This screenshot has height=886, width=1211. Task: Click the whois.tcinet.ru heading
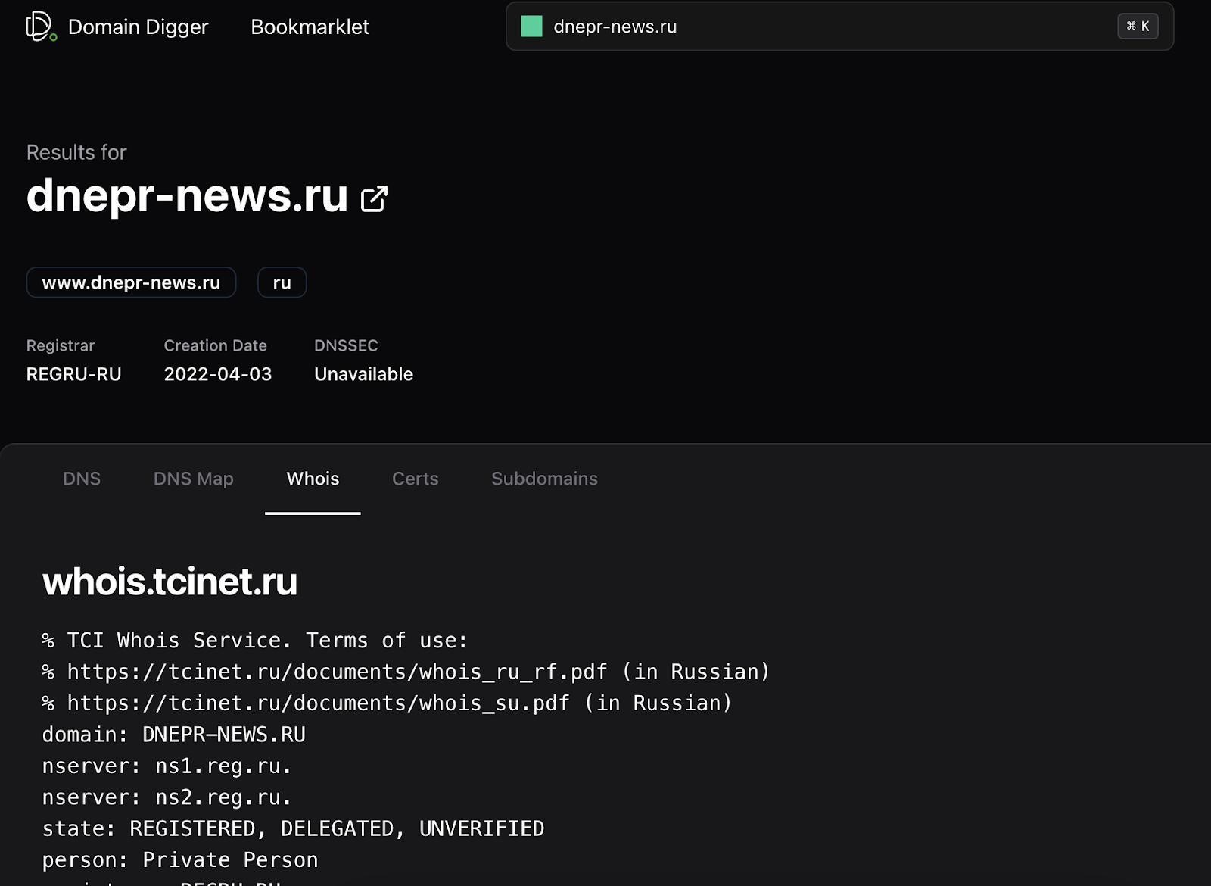pyautogui.click(x=170, y=582)
